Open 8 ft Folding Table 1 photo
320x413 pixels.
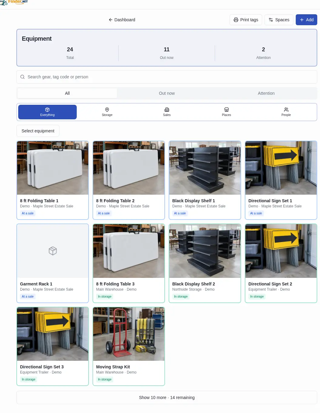point(53,168)
